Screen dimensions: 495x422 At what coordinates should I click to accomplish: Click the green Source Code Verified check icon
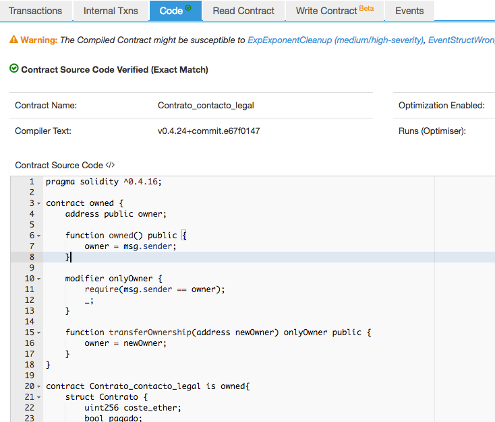tap(14, 69)
